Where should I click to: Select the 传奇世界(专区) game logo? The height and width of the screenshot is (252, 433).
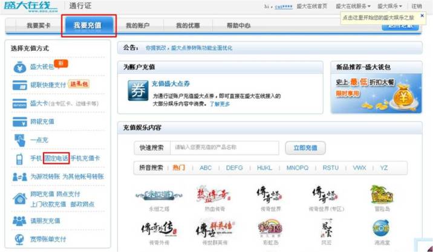[325, 195]
